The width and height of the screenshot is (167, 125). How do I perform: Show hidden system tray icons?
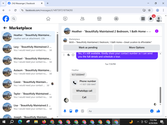click(x=138, y=122)
